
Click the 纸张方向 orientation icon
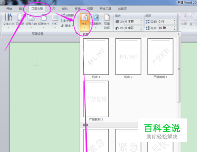pos(31,18)
